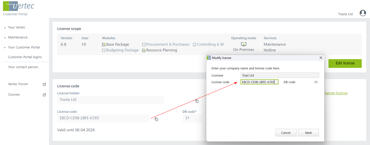370x145 pixels.
Task: Enable the Budgeting Package checkbox
Action: 104,50
